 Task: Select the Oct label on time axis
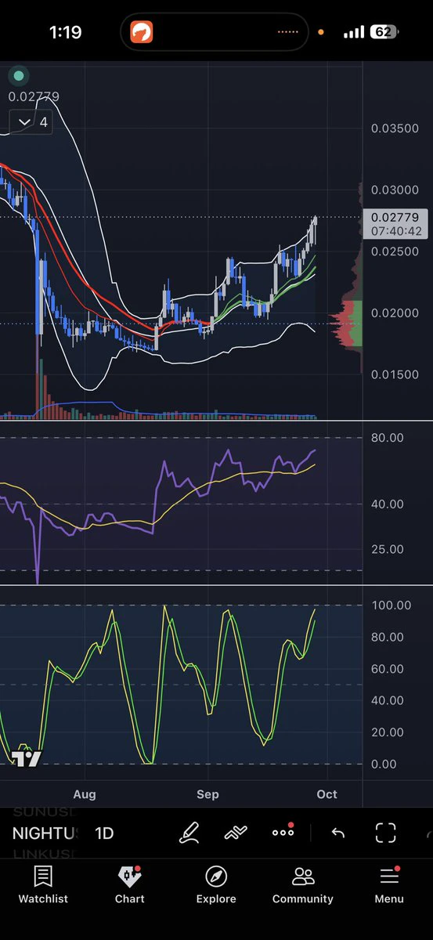click(x=327, y=794)
